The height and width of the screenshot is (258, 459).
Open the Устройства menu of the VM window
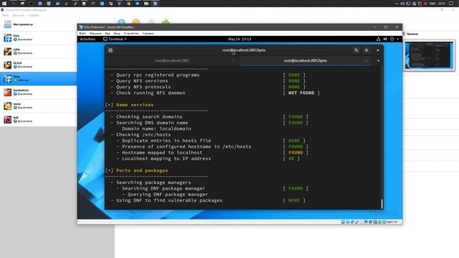[131, 34]
